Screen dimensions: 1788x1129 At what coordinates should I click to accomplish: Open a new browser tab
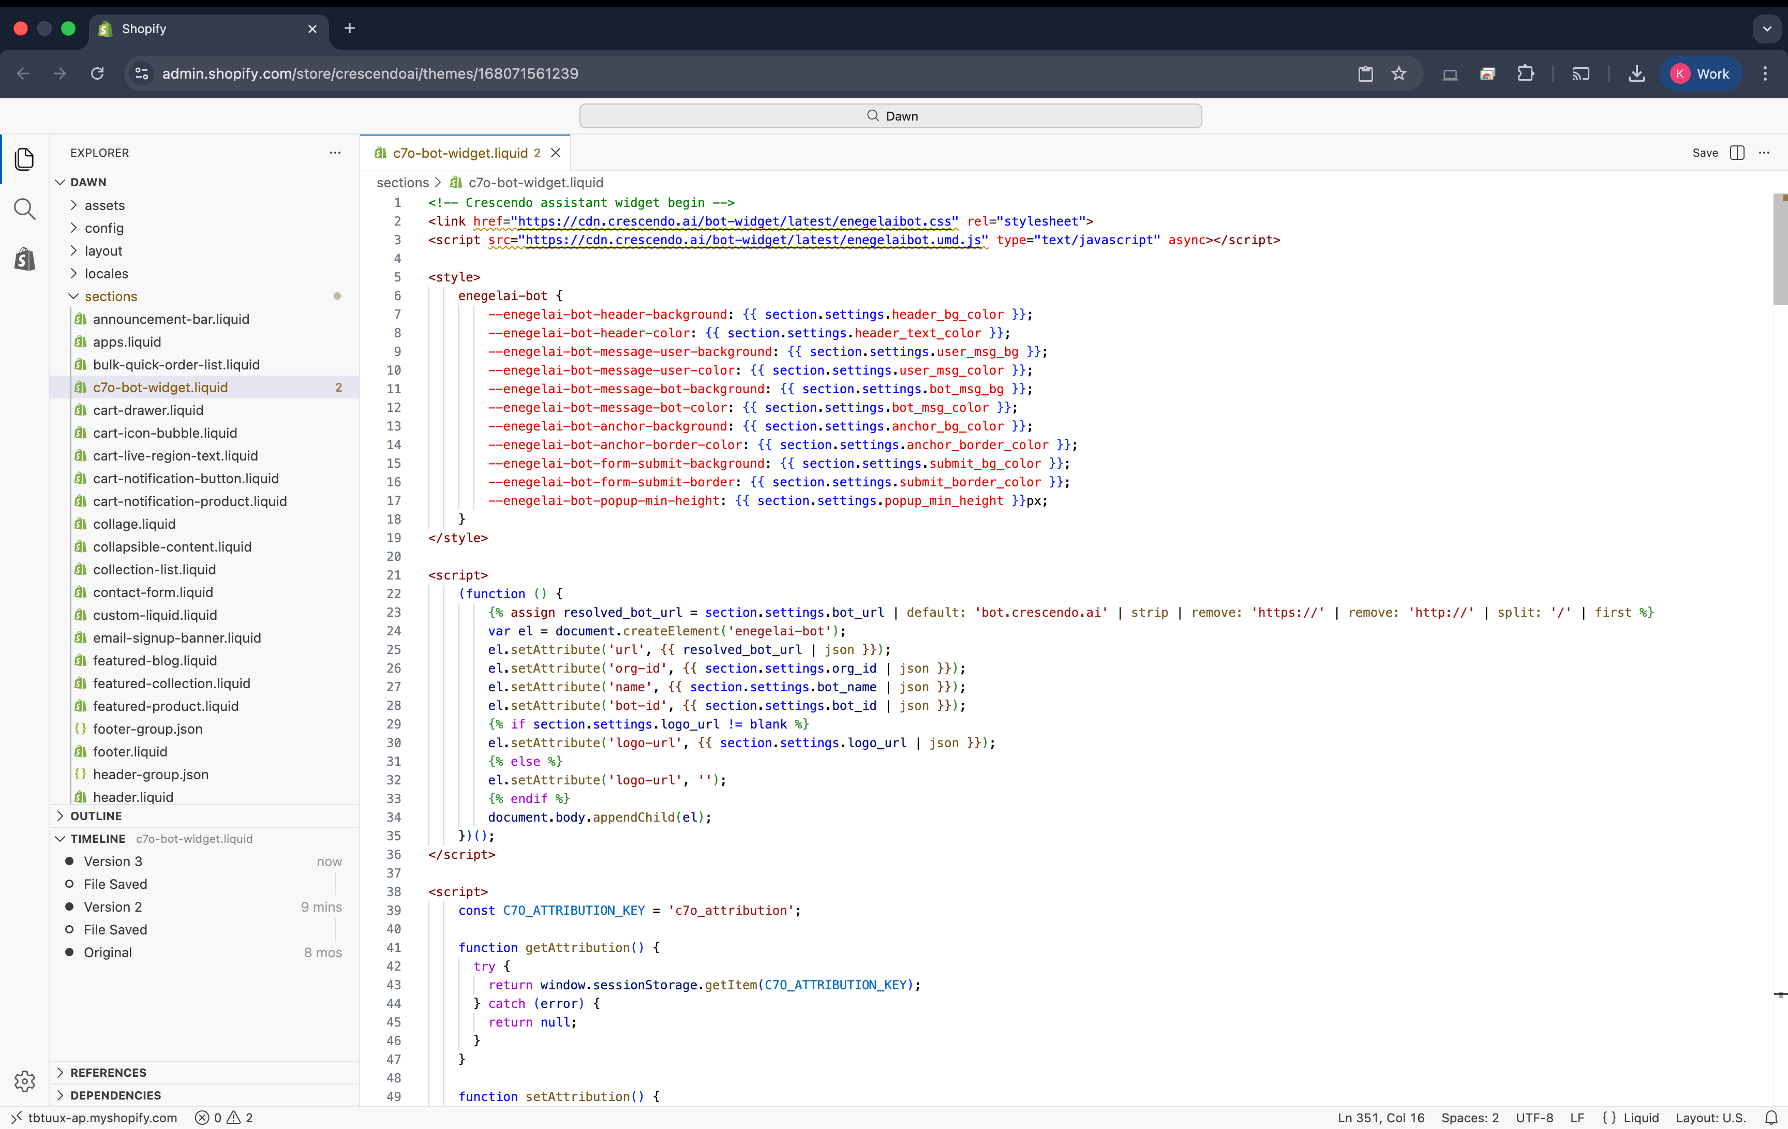tap(350, 28)
